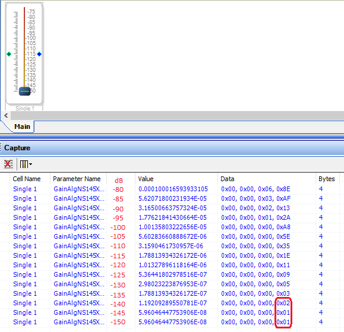
Task: Click data cell ending in 0x05
Action: (x=255, y=284)
